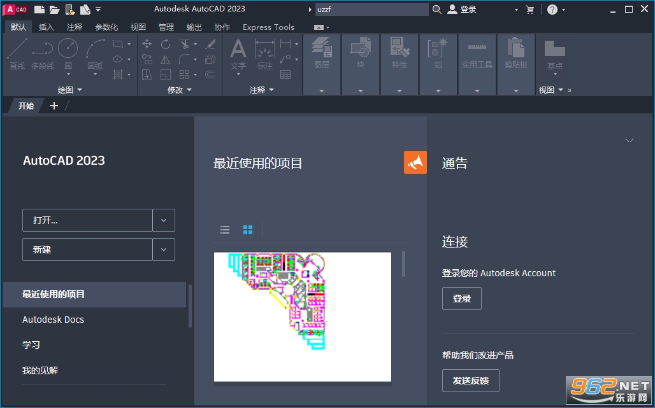Open the Properties (特性) panel icon

coord(399,52)
